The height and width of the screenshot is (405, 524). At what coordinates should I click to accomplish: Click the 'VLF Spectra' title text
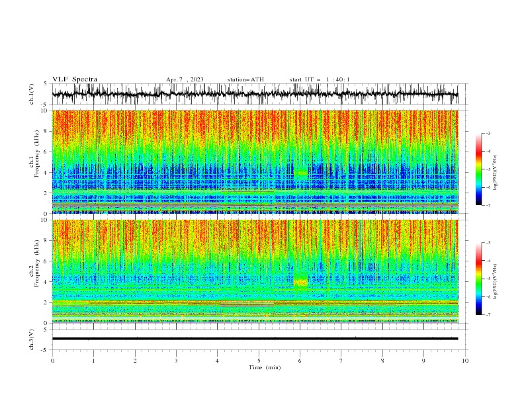75,79
